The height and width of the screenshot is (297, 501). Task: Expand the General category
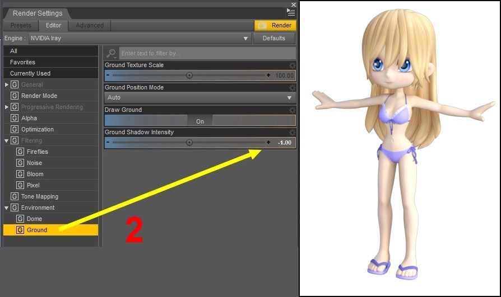(x=6, y=84)
